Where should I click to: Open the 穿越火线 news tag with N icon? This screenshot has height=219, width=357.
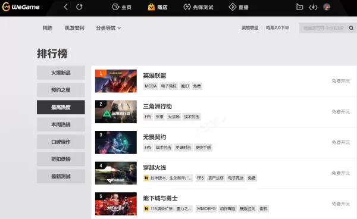[x=168, y=178]
